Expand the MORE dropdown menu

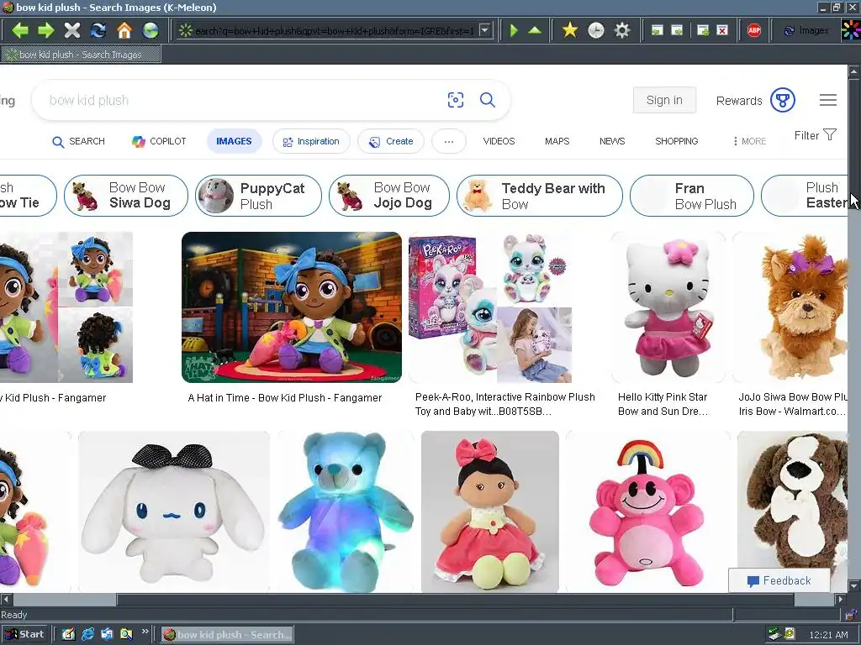pos(749,141)
